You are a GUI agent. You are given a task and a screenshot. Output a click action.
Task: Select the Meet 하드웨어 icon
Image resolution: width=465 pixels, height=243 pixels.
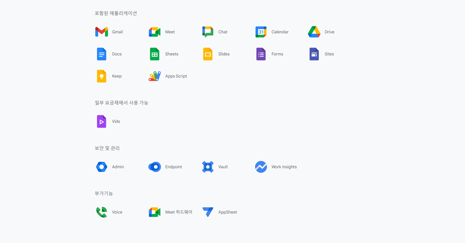[154, 212]
